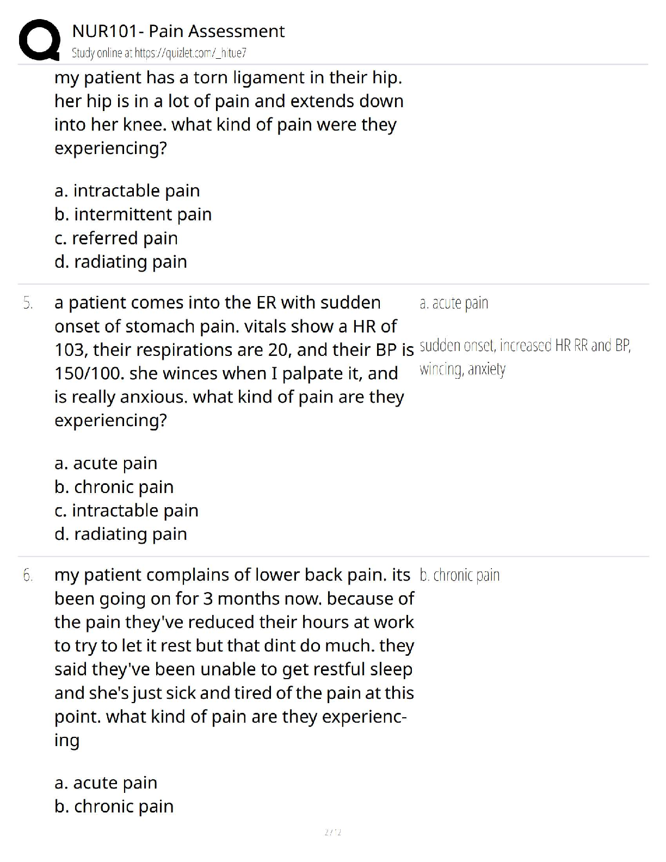666x862 pixels.
Task: Select 'c. intractable pain' under question 5
Action: pos(126,510)
